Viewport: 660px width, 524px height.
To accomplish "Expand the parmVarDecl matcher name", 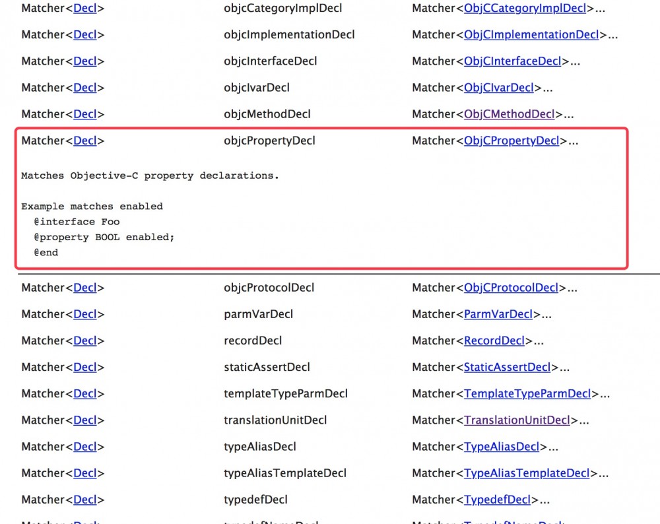I will coord(259,314).
